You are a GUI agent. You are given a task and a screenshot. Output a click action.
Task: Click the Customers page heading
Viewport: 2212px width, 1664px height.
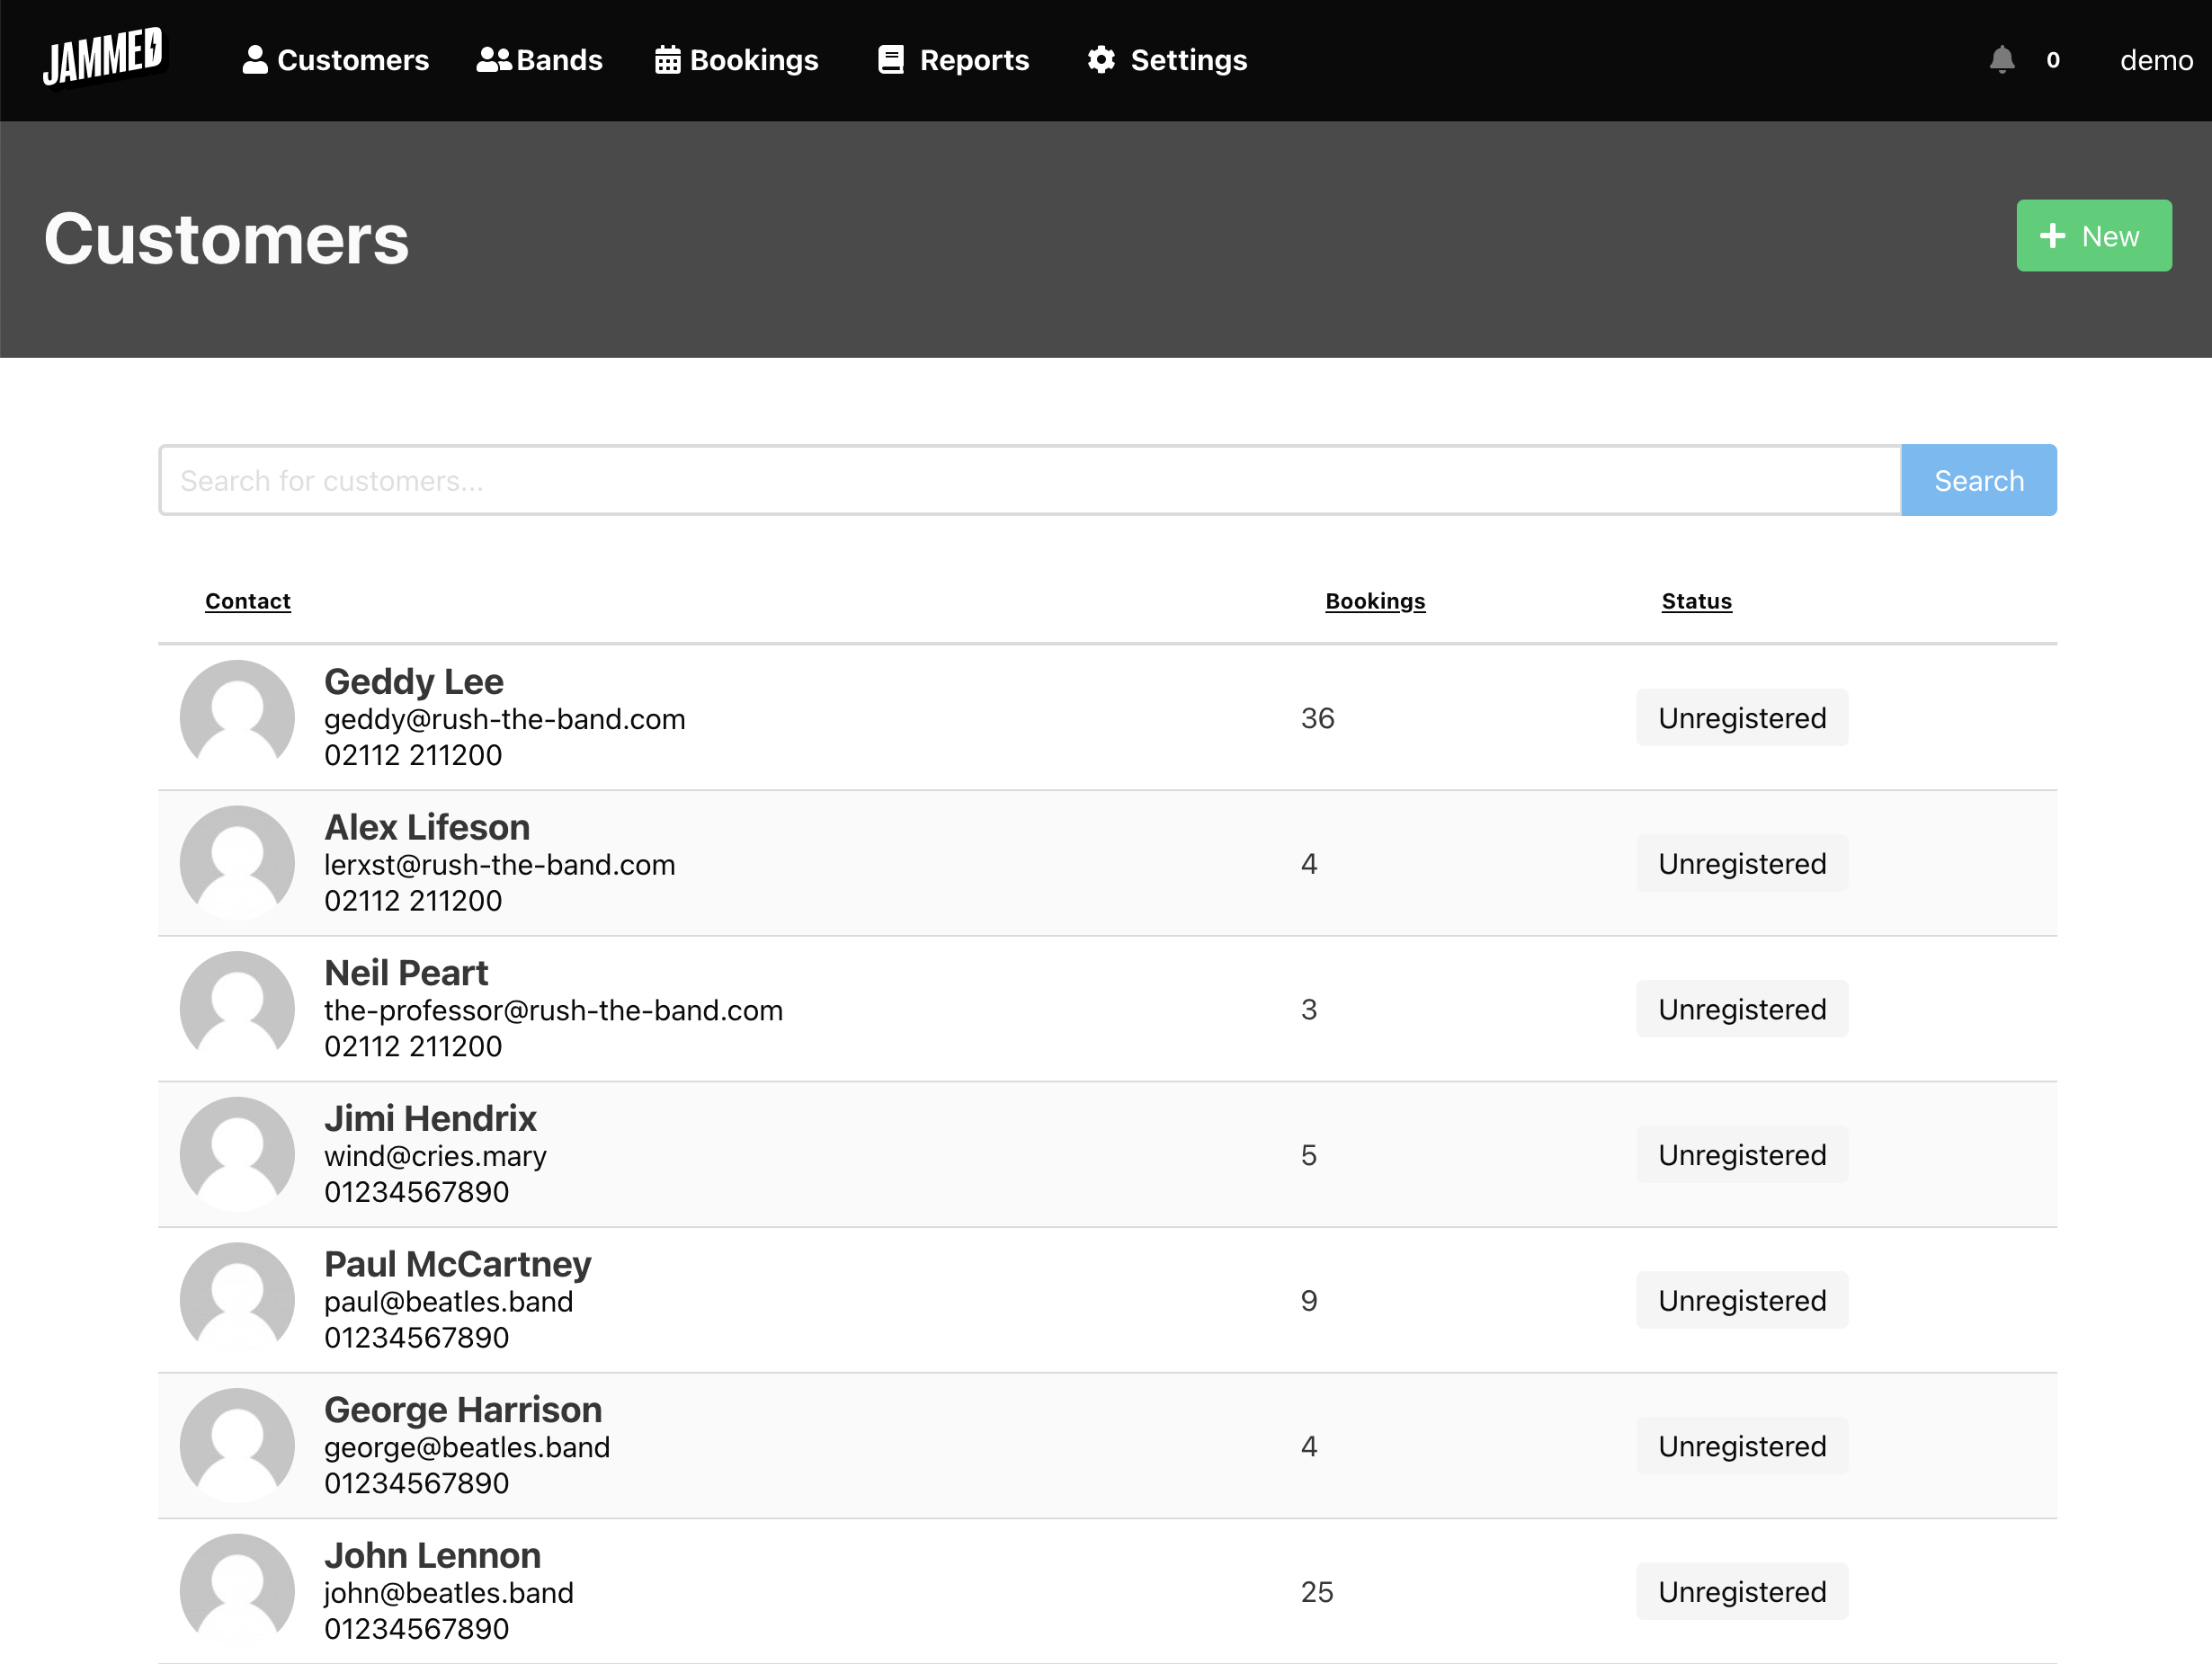point(227,240)
